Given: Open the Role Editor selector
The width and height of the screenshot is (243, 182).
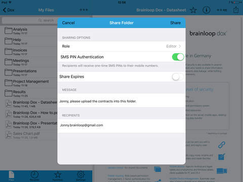Looking at the screenshot, I should click(121, 47).
